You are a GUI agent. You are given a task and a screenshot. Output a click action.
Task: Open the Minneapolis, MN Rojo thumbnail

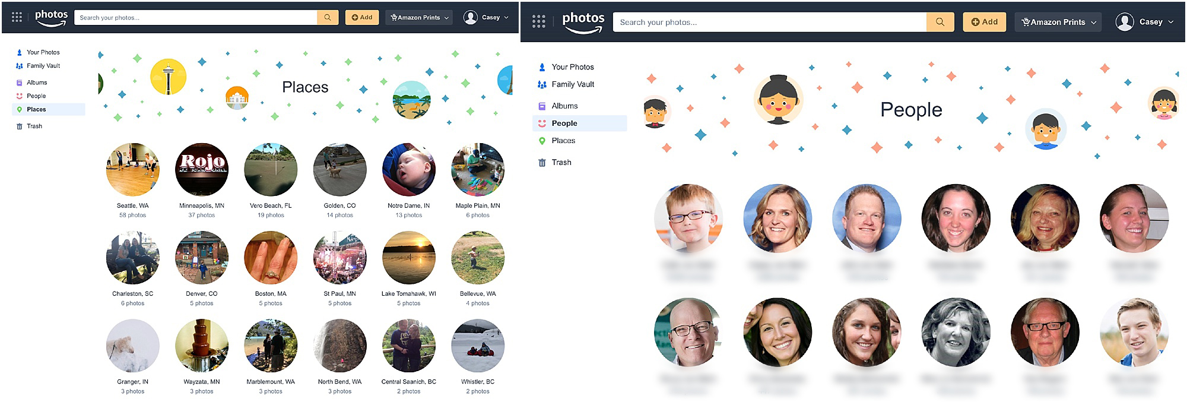pyautogui.click(x=202, y=169)
